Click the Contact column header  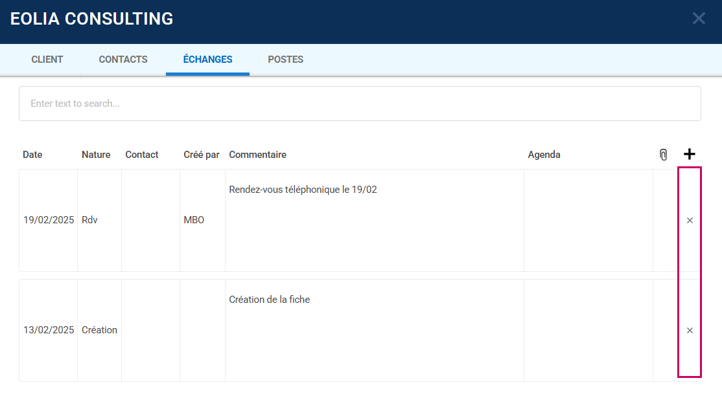142,155
